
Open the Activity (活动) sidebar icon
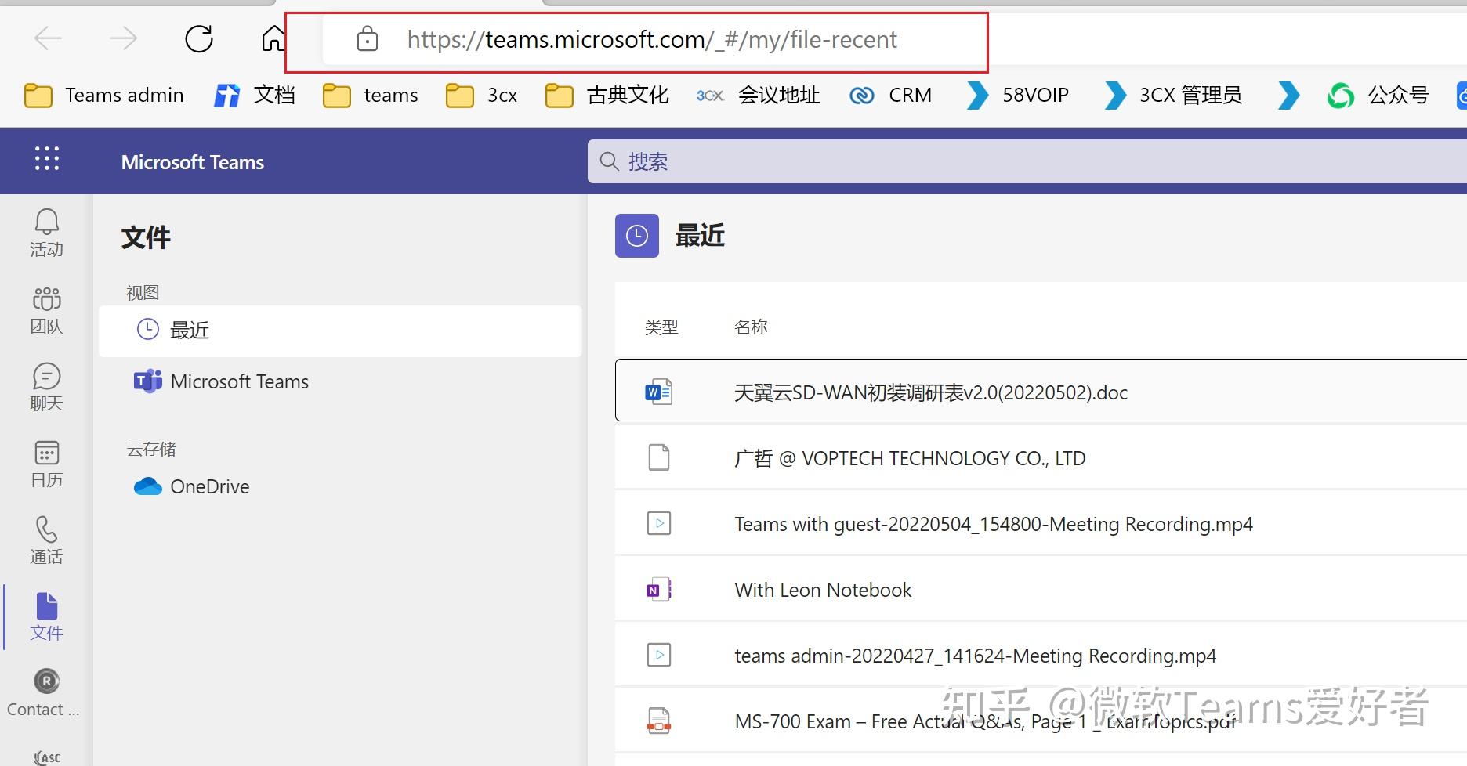[46, 231]
